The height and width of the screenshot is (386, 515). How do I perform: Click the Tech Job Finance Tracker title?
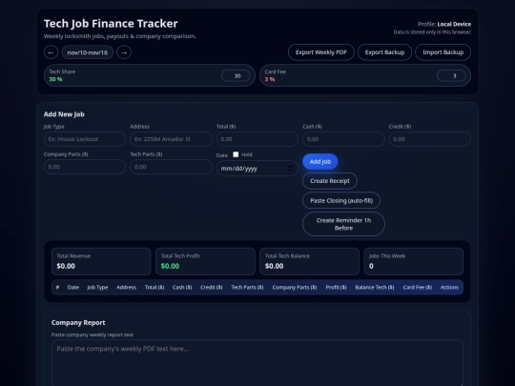111,24
